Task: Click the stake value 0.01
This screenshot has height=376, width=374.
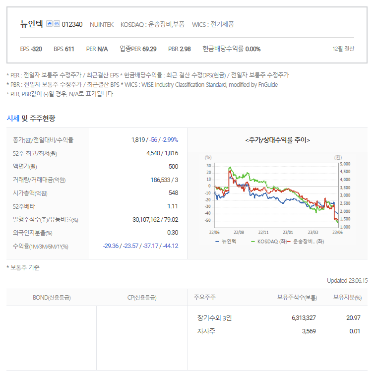Action: click(x=355, y=331)
